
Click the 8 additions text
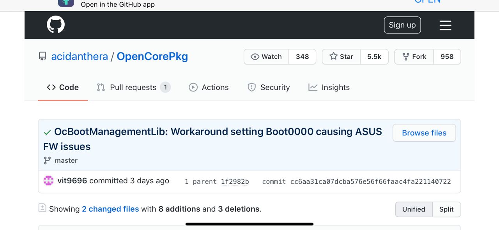click(x=179, y=209)
